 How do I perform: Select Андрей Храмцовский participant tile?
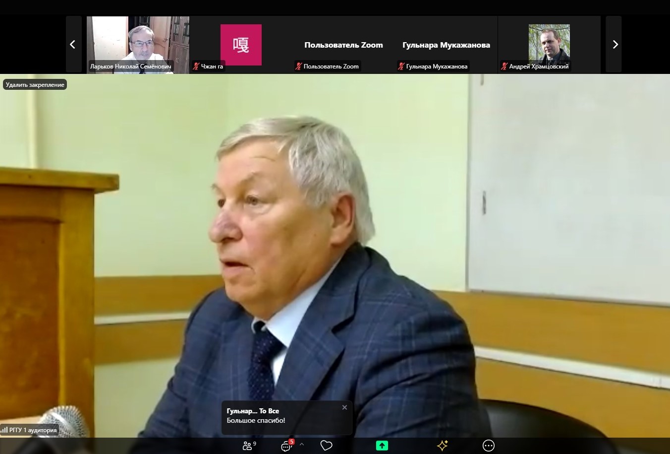(549, 45)
